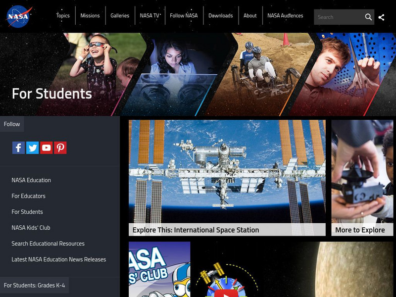The width and height of the screenshot is (396, 297).
Task: Open the NASA TV menu
Action: (x=150, y=16)
